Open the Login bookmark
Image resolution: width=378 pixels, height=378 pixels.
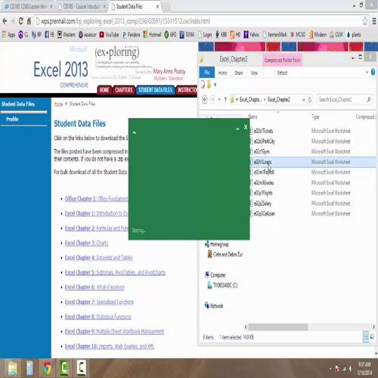tap(205, 35)
